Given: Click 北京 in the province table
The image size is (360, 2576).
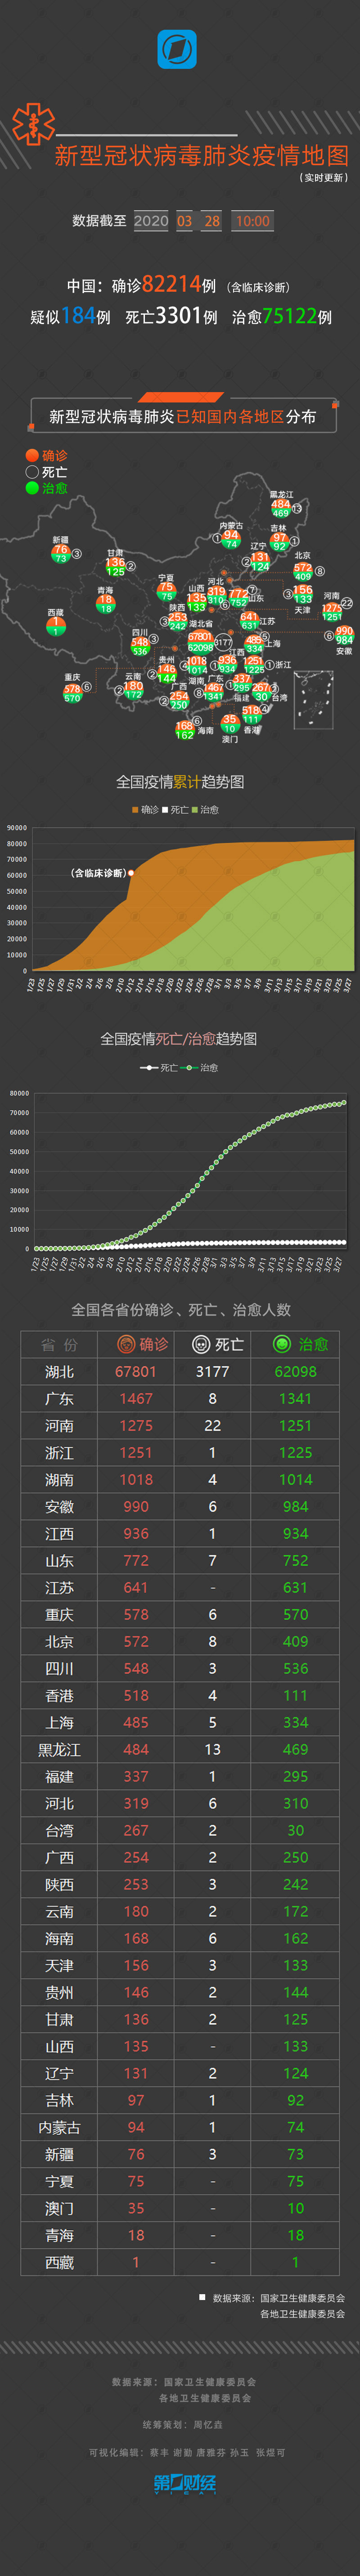Looking at the screenshot, I should (x=59, y=1641).
